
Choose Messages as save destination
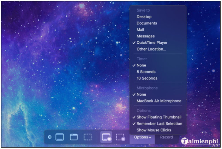(158, 36)
